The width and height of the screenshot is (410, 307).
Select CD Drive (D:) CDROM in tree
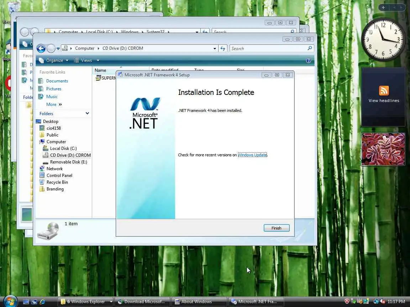(70, 155)
